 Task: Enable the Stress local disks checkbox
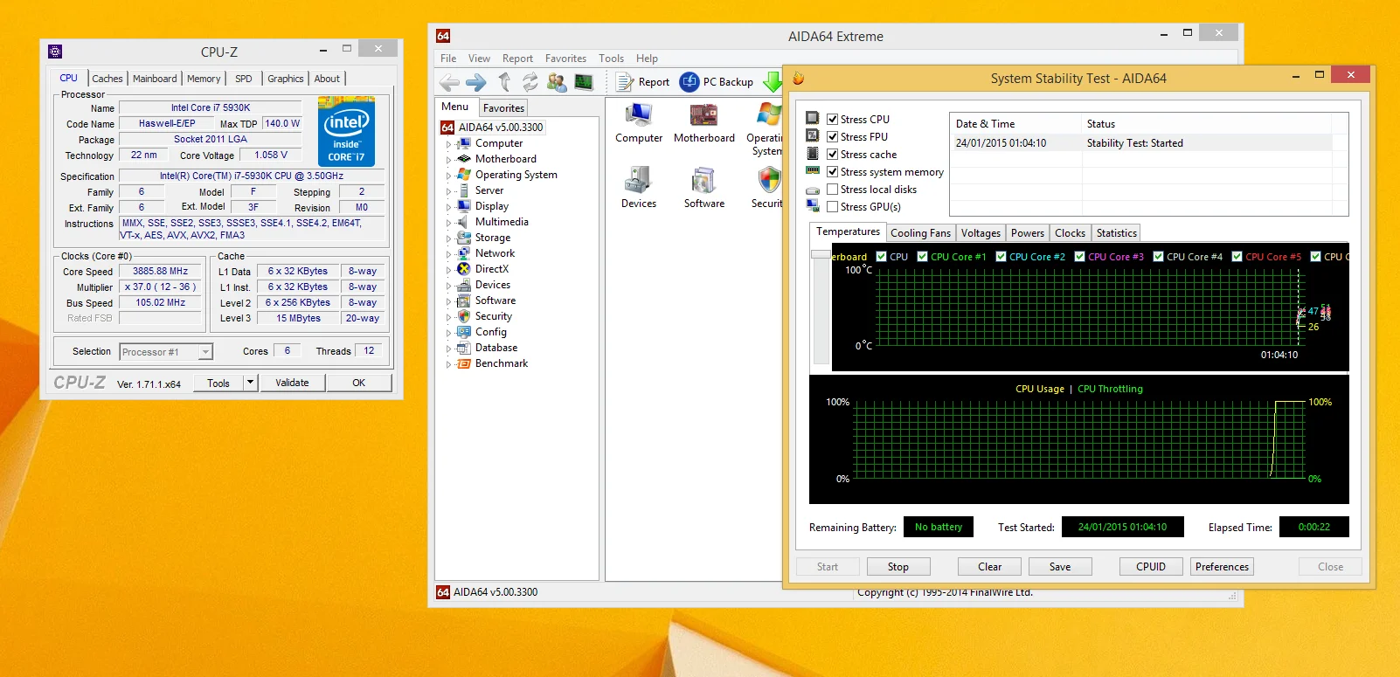[833, 190]
